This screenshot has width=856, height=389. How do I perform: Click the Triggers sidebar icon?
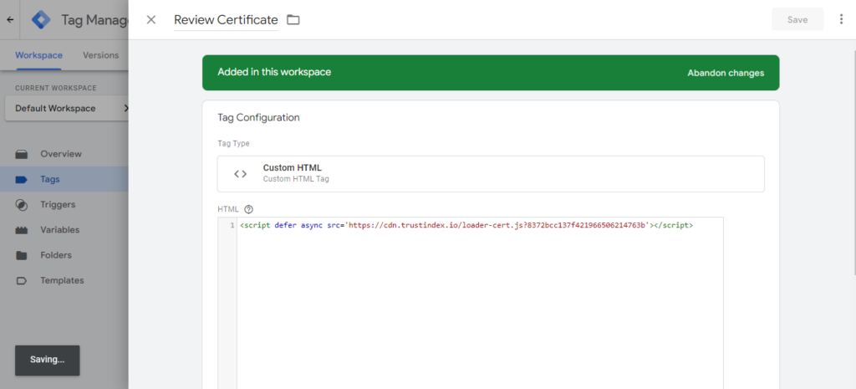23,205
